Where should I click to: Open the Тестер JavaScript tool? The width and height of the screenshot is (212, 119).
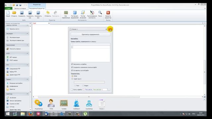click(83, 15)
